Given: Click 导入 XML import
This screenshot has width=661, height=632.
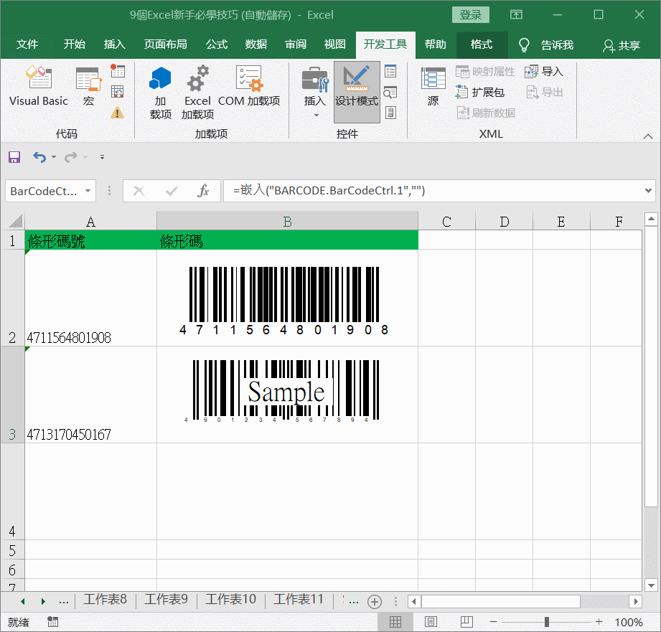Looking at the screenshot, I should pos(544,71).
